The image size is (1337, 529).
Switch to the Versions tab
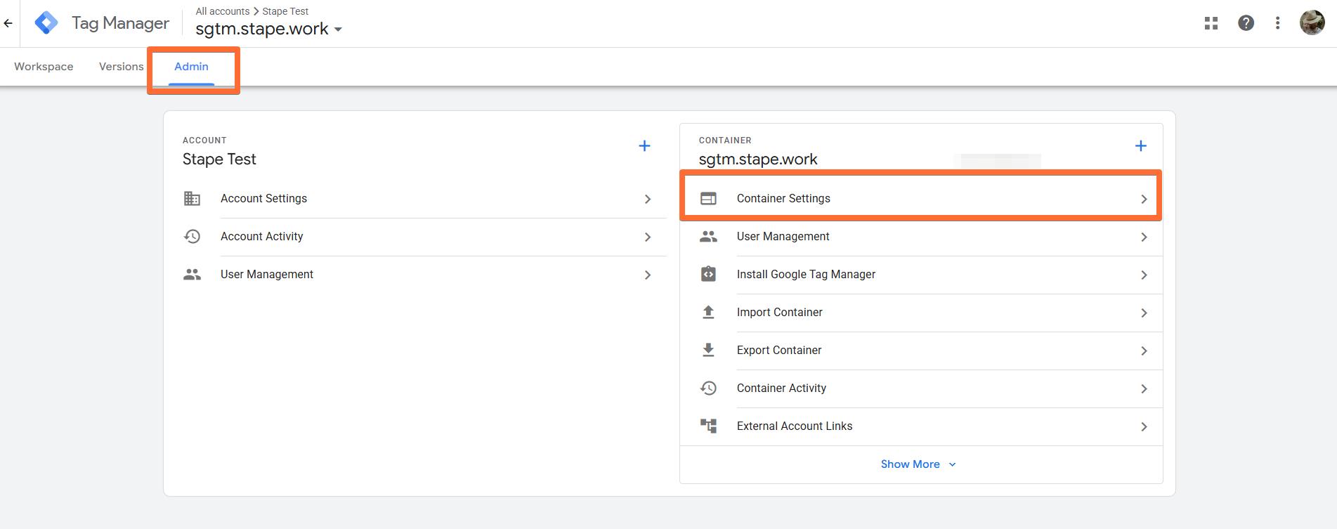pos(121,67)
